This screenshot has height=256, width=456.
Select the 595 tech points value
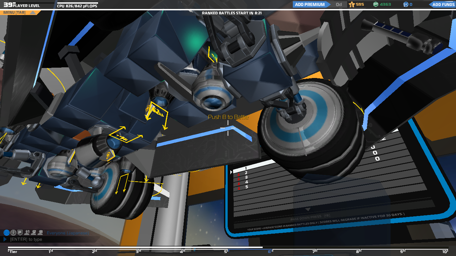pos(360,4)
